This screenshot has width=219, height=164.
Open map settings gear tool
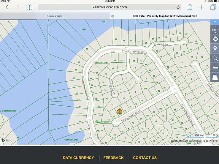click(215, 39)
